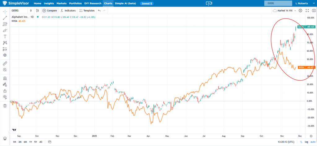Click the Invest $ button
This screenshot has height=146, width=317.
click(x=147, y=4)
